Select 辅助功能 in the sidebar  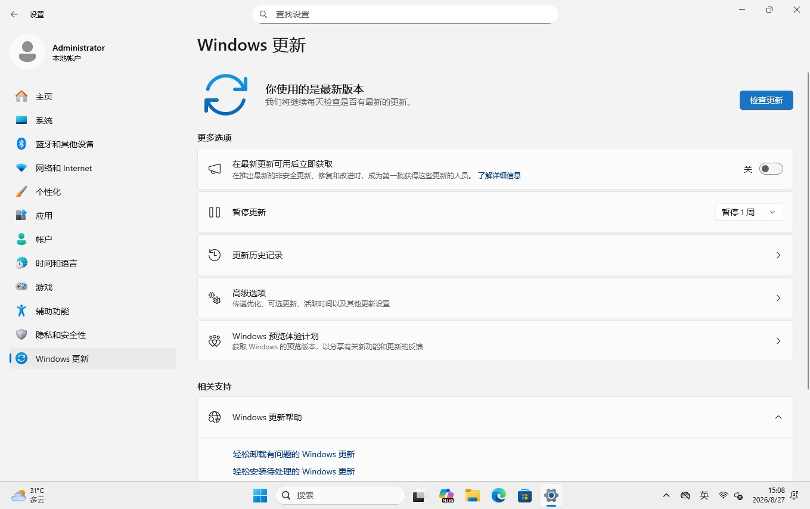tap(93, 311)
